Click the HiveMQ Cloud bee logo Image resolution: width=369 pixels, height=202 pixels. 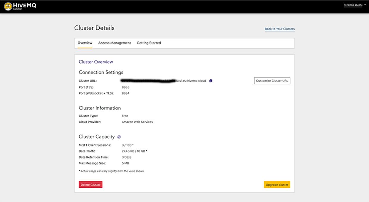8,6
